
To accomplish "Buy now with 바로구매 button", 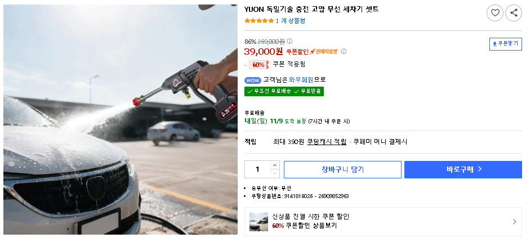I will tap(463, 169).
